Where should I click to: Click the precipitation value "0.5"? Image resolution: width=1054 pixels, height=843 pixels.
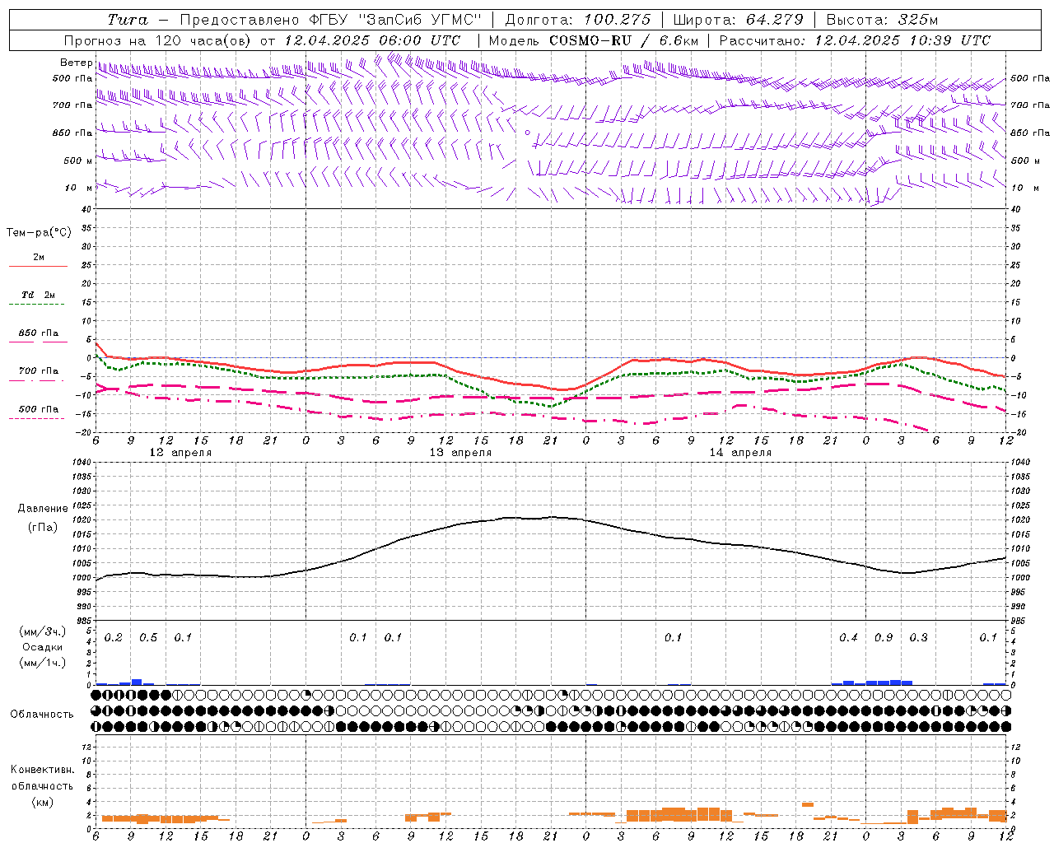pos(148,638)
